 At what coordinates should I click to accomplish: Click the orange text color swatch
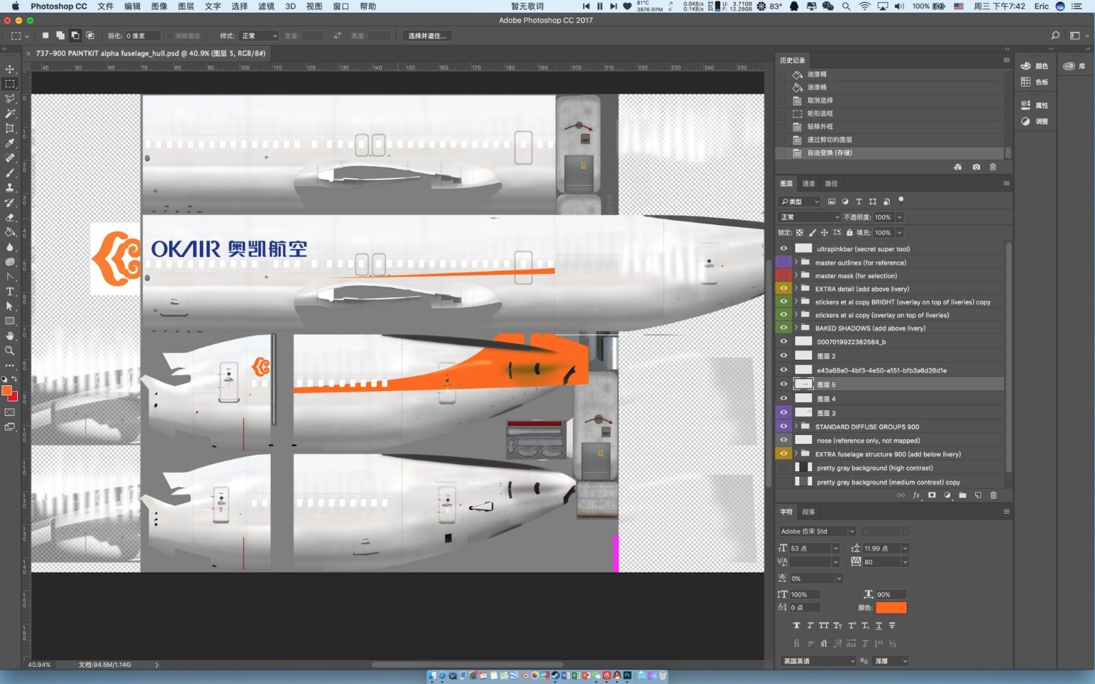[891, 607]
